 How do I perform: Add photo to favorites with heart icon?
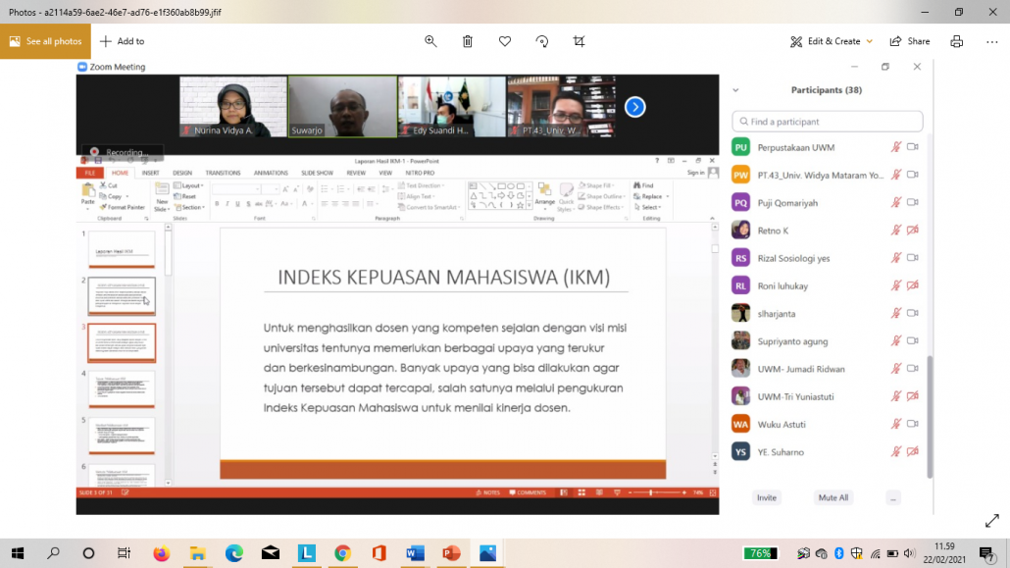[x=505, y=41]
